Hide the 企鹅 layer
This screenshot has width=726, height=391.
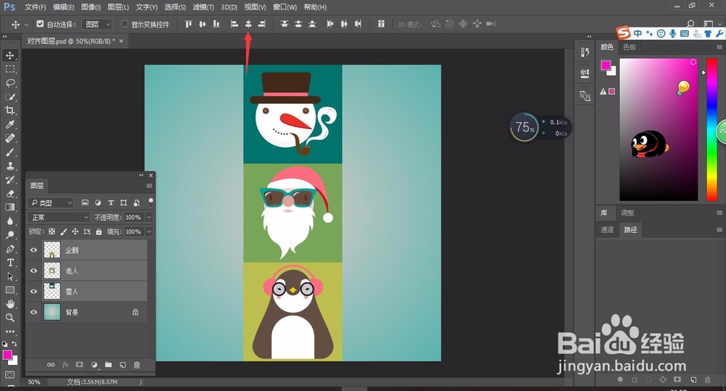pos(33,250)
